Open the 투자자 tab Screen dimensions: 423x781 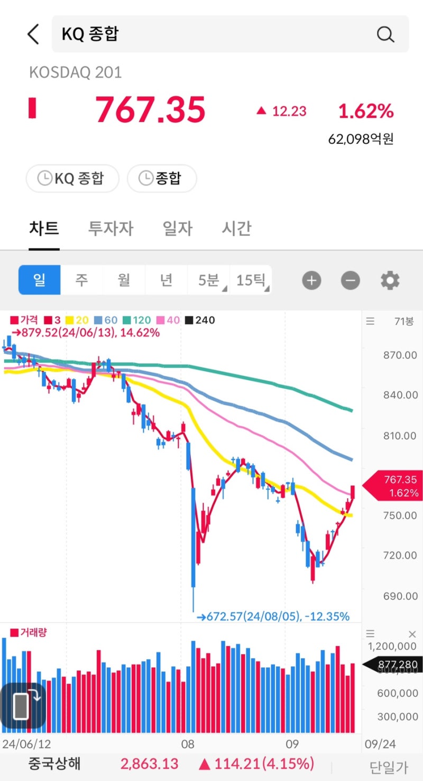pos(111,228)
